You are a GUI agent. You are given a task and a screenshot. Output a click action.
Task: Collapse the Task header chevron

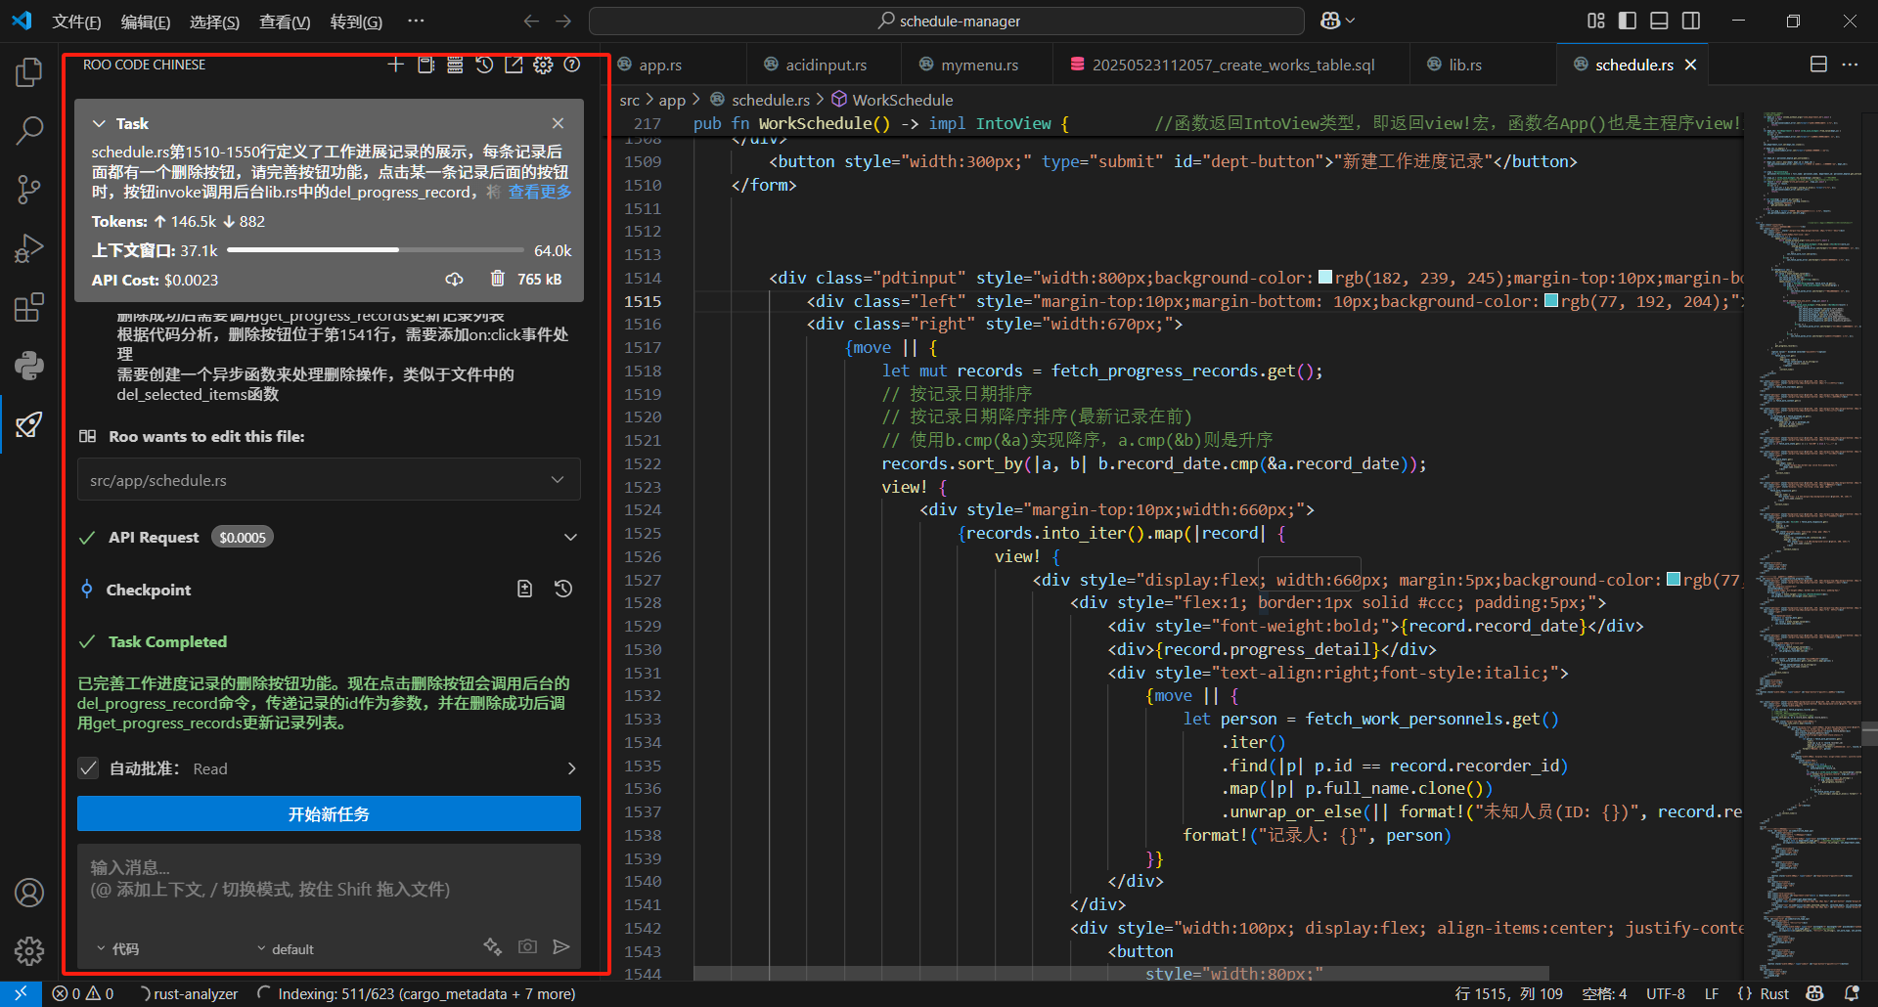point(99,123)
